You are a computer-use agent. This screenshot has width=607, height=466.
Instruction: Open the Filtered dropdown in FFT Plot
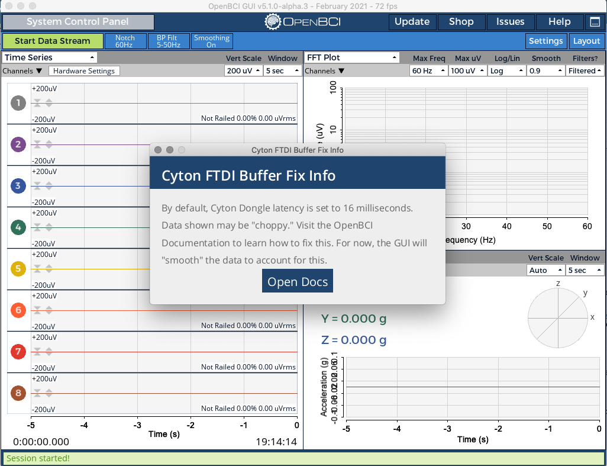(x=585, y=70)
